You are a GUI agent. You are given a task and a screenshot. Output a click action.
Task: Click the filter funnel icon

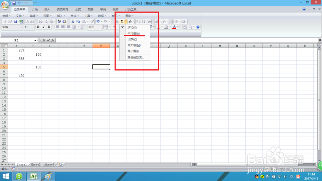[149, 21]
